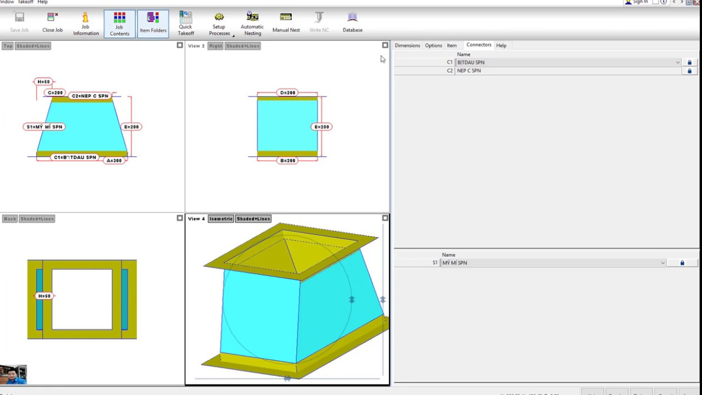702x395 pixels.
Task: Switch to the Dimensions tab
Action: 407,46
